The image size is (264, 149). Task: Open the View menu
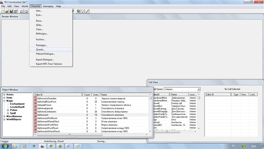click(16, 6)
